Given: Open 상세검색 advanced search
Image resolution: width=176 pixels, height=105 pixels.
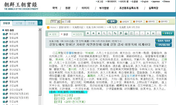Looking at the screenshot, I should click(x=125, y=22).
